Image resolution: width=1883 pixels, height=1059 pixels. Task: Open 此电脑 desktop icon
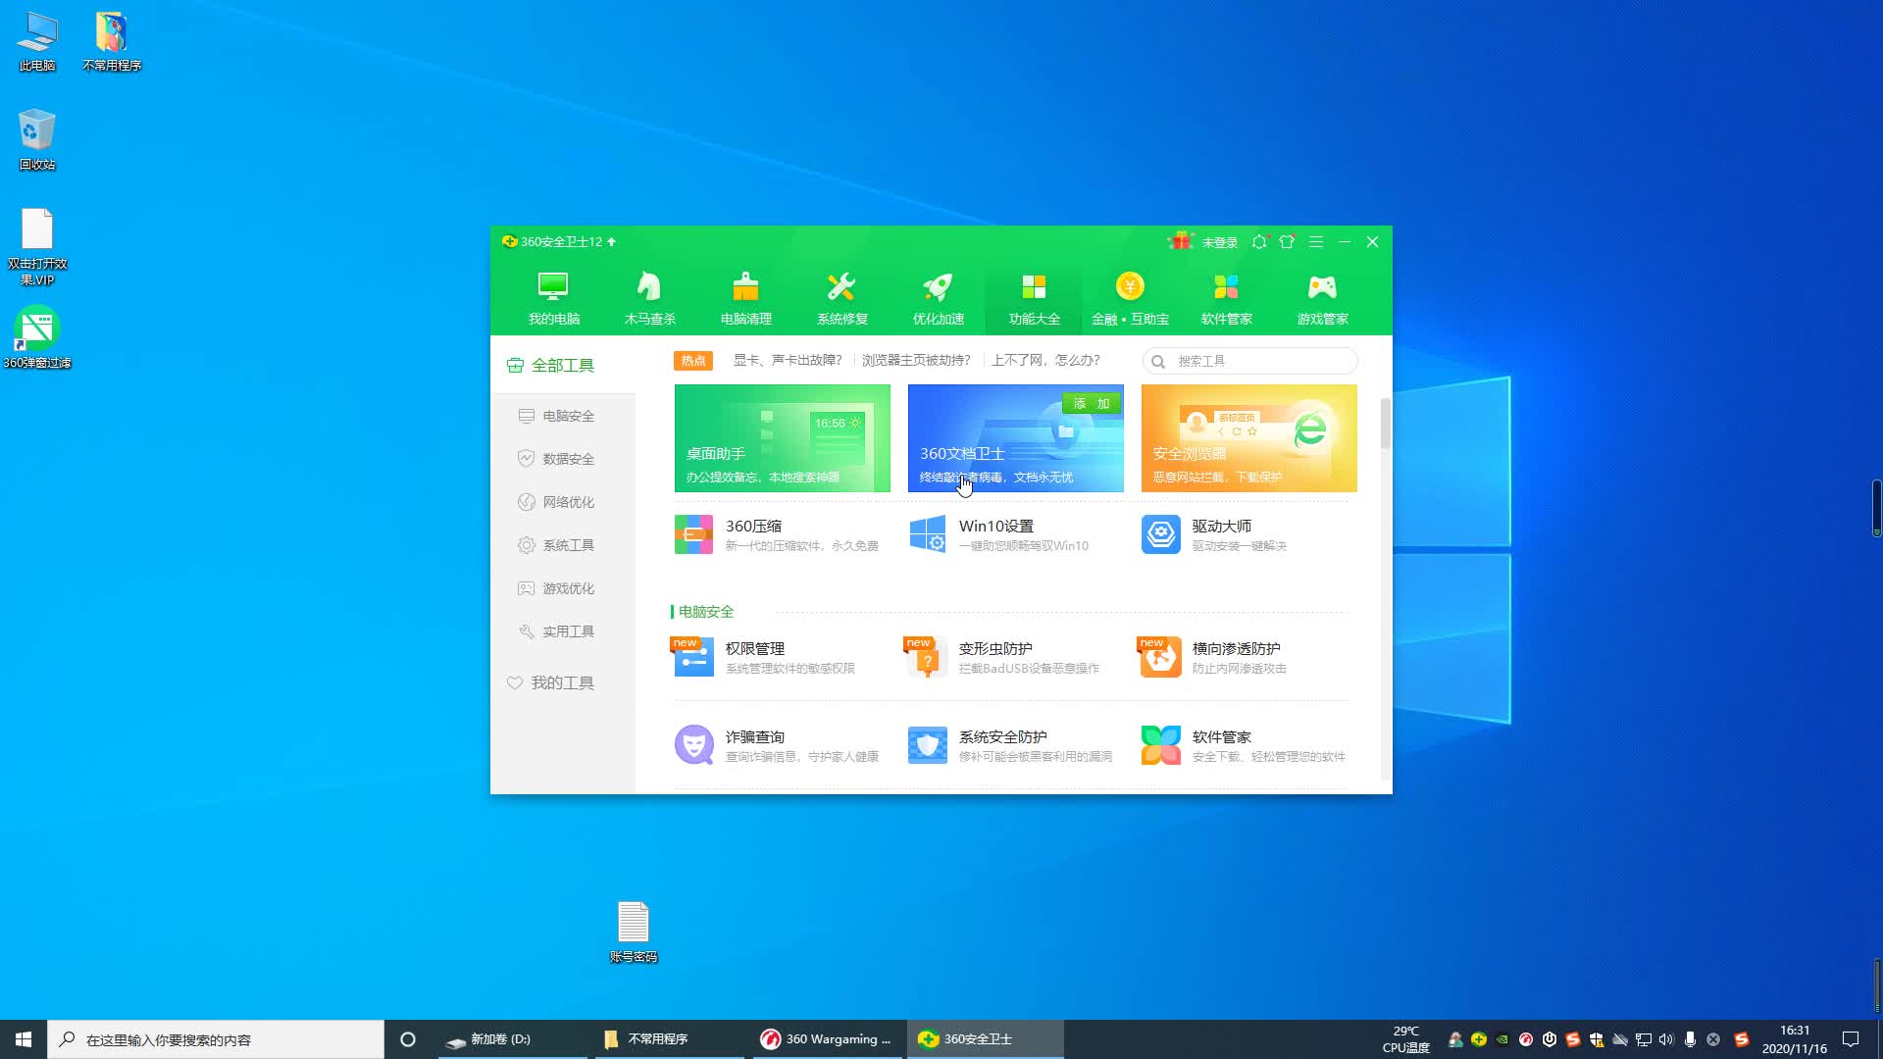[37, 41]
